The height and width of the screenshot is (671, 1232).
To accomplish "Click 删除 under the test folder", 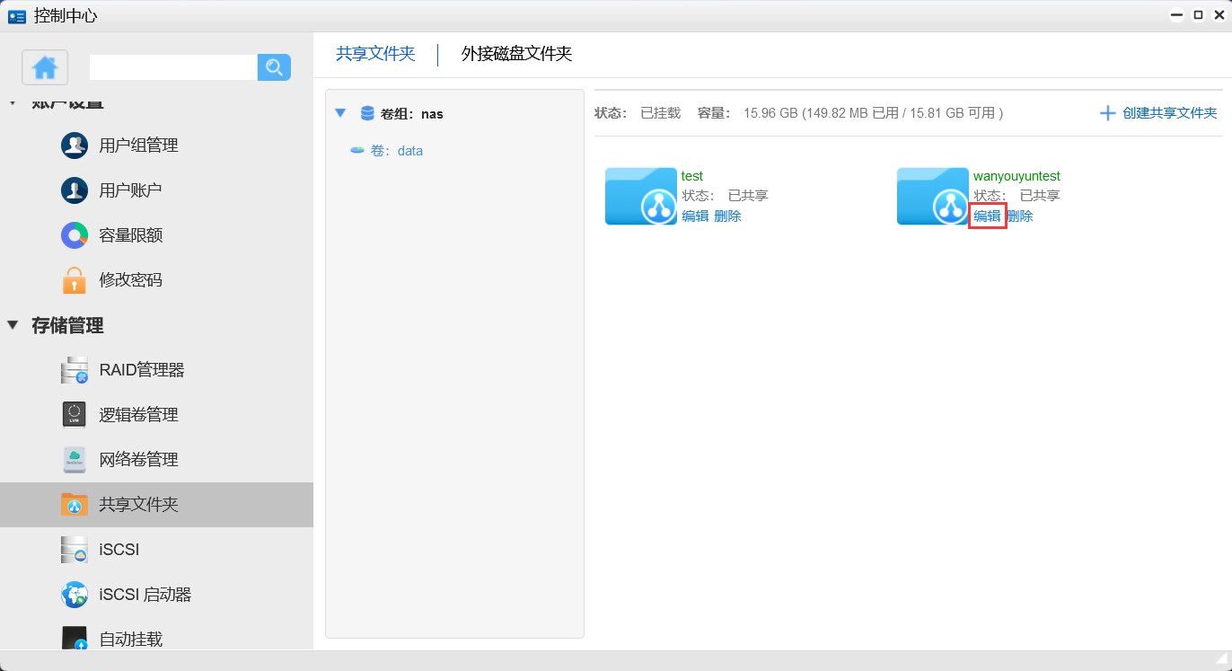I will tap(727, 216).
